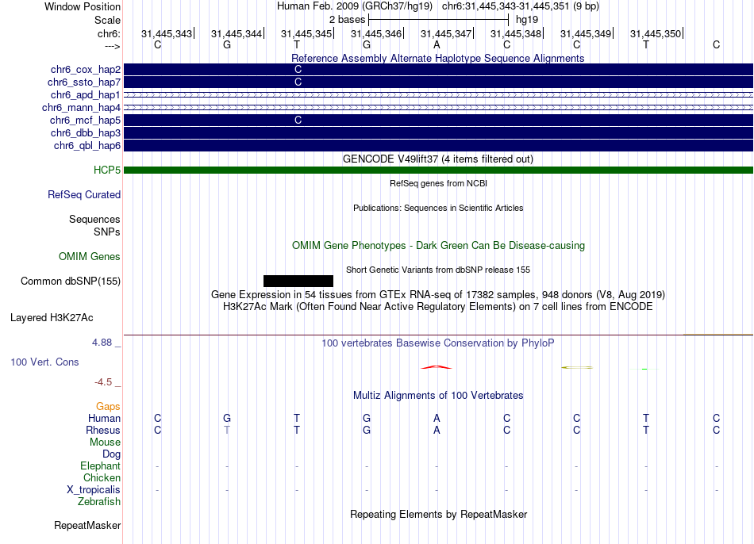The width and height of the screenshot is (754, 544).
Task: Click the Window Position label
Action: pos(83,6)
